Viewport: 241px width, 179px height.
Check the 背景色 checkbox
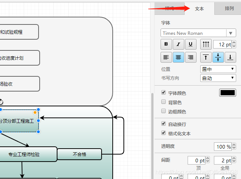coord(164,102)
